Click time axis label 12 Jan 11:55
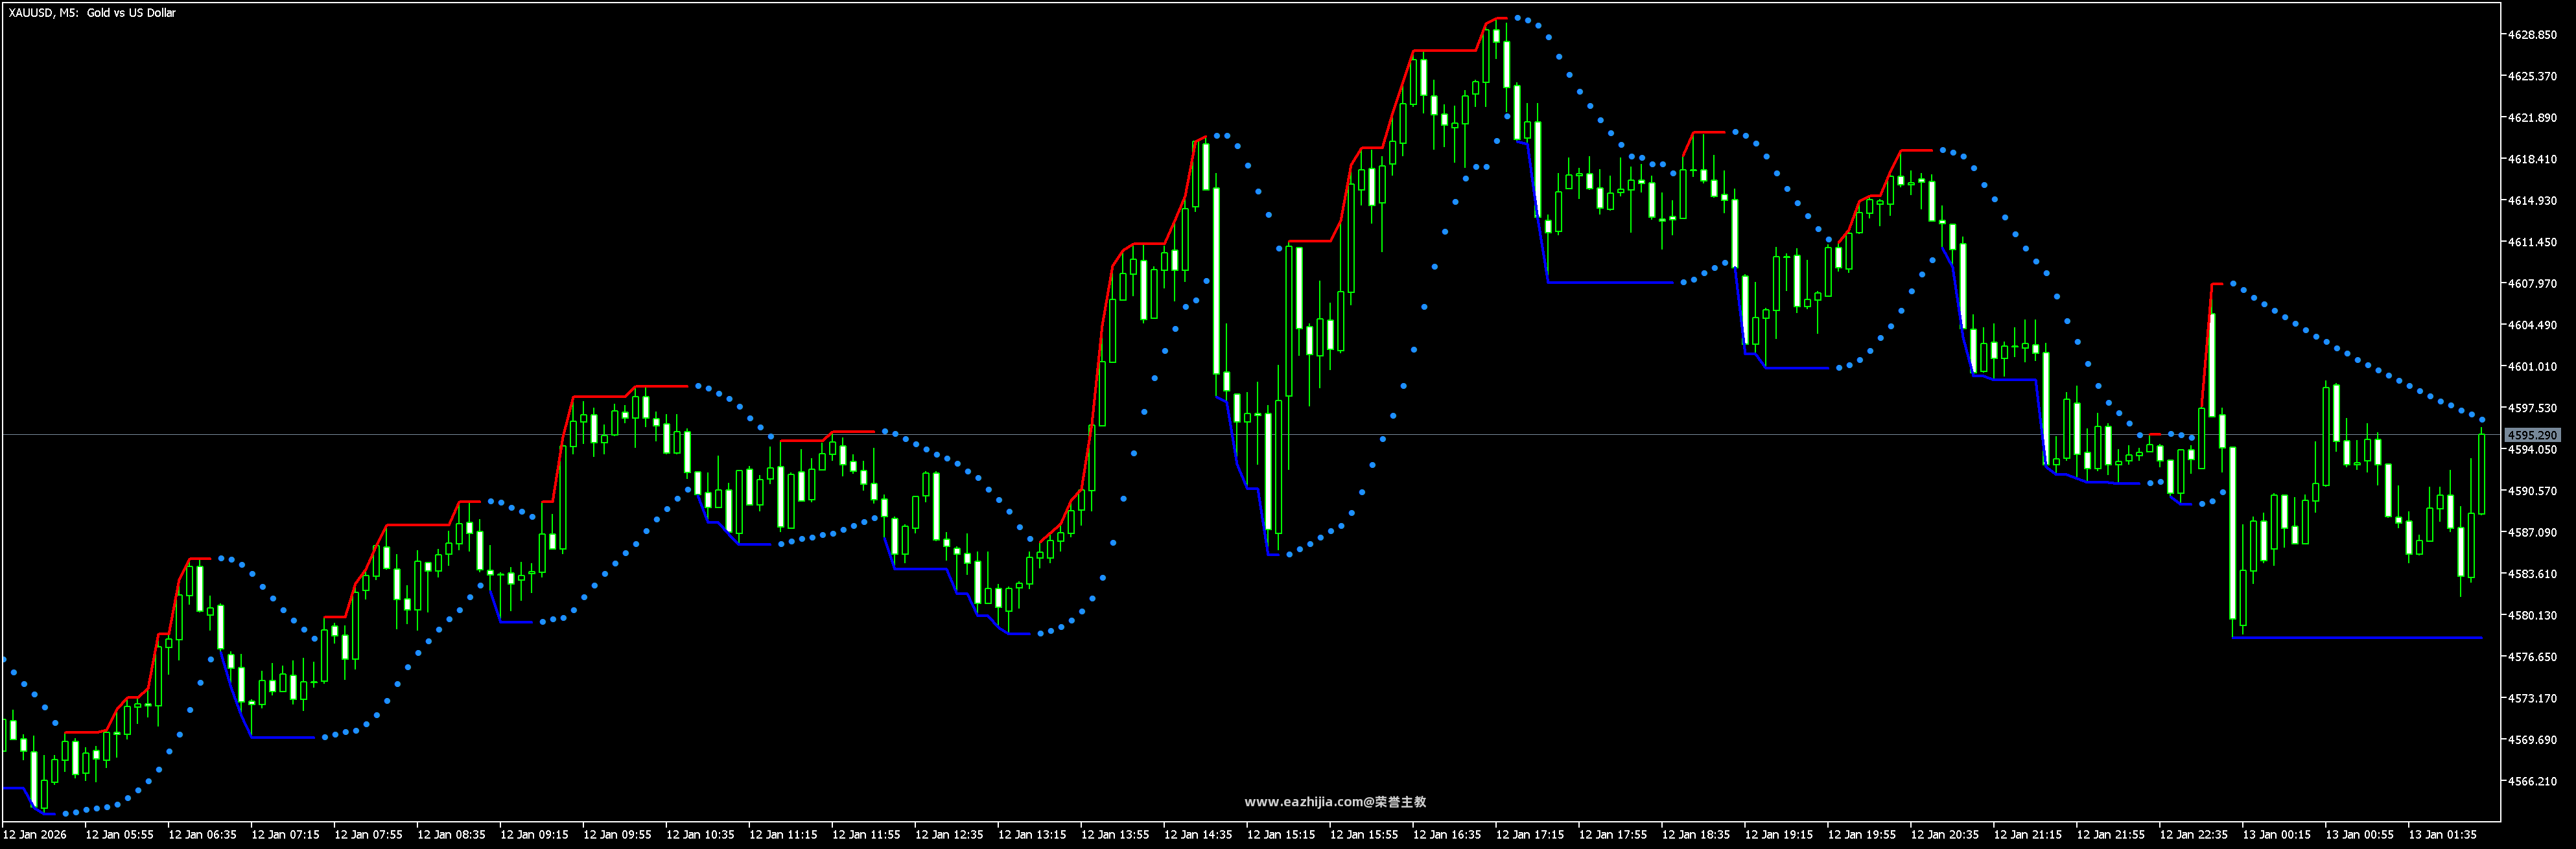Viewport: 2576px width, 849px height. point(867,835)
